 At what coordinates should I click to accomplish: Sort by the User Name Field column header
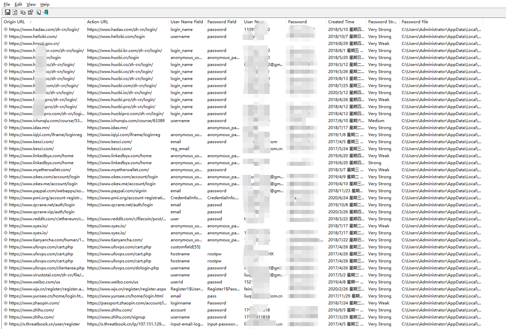click(x=186, y=22)
